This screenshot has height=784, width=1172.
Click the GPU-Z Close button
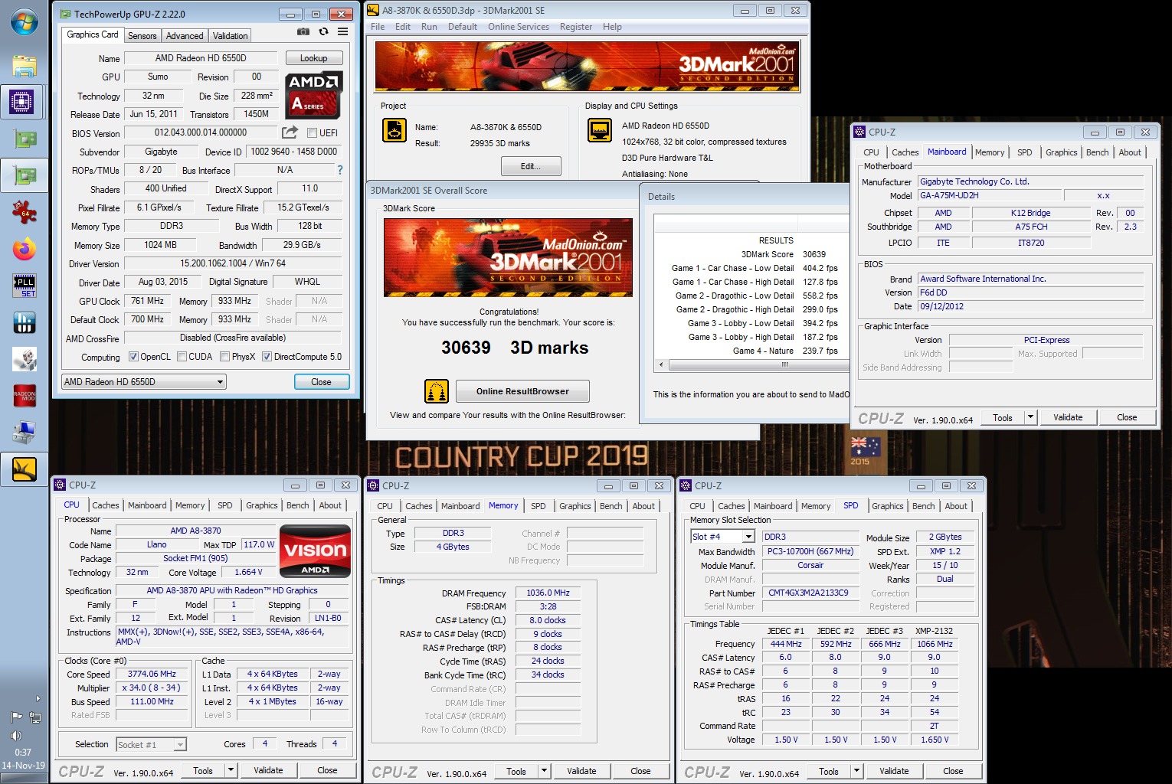322,381
